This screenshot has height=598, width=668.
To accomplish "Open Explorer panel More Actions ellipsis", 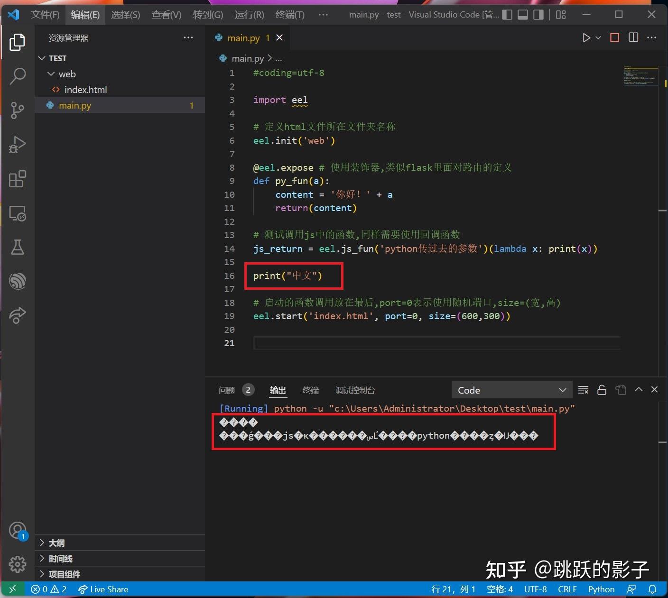I will click(x=188, y=37).
